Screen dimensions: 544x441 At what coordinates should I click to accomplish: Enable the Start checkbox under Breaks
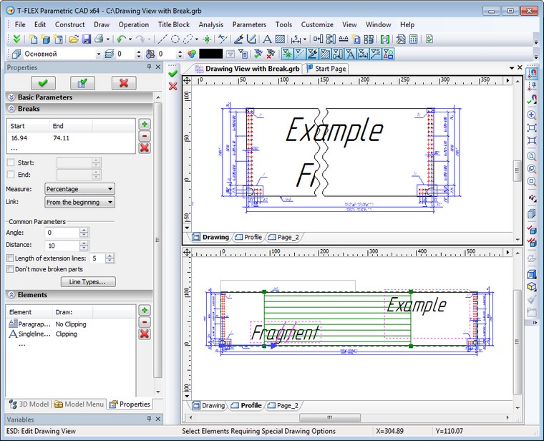10,163
